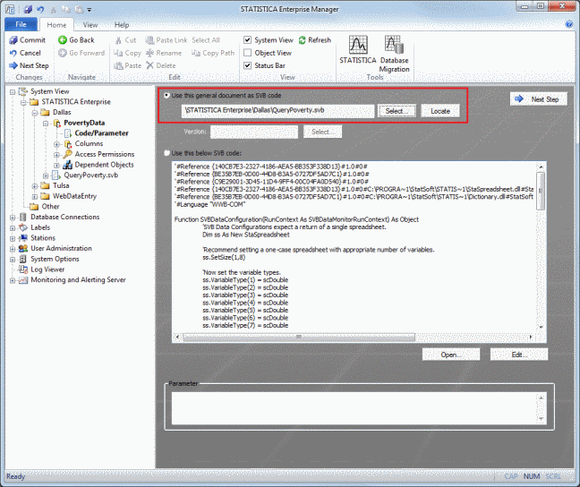Click the Cut scissors icon
The image size is (580, 487).
pyautogui.click(x=118, y=40)
